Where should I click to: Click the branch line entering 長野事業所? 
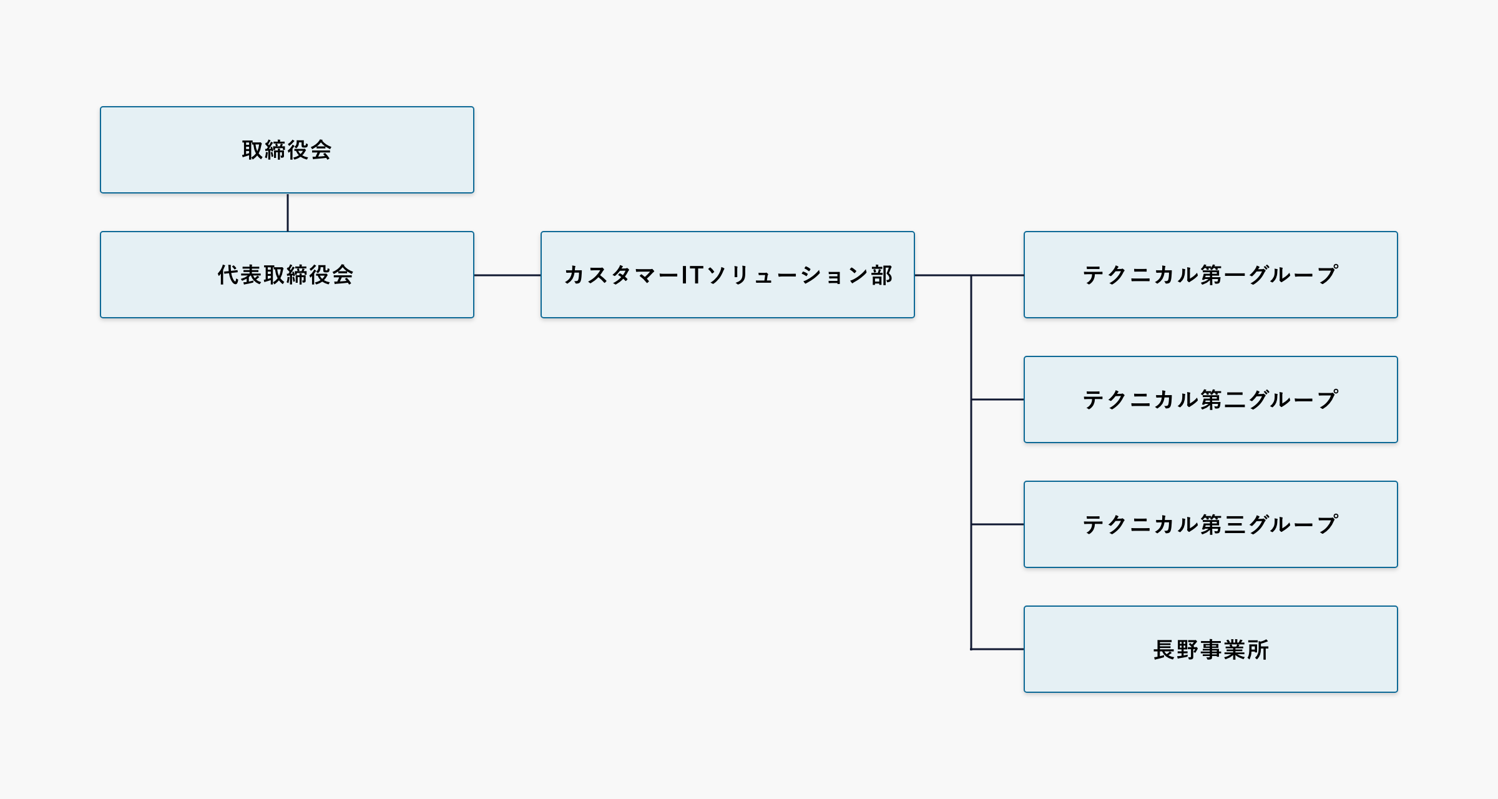(997, 649)
